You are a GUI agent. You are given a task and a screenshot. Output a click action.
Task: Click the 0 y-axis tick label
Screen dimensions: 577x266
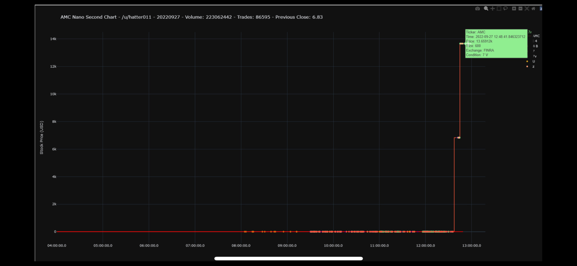coord(55,232)
